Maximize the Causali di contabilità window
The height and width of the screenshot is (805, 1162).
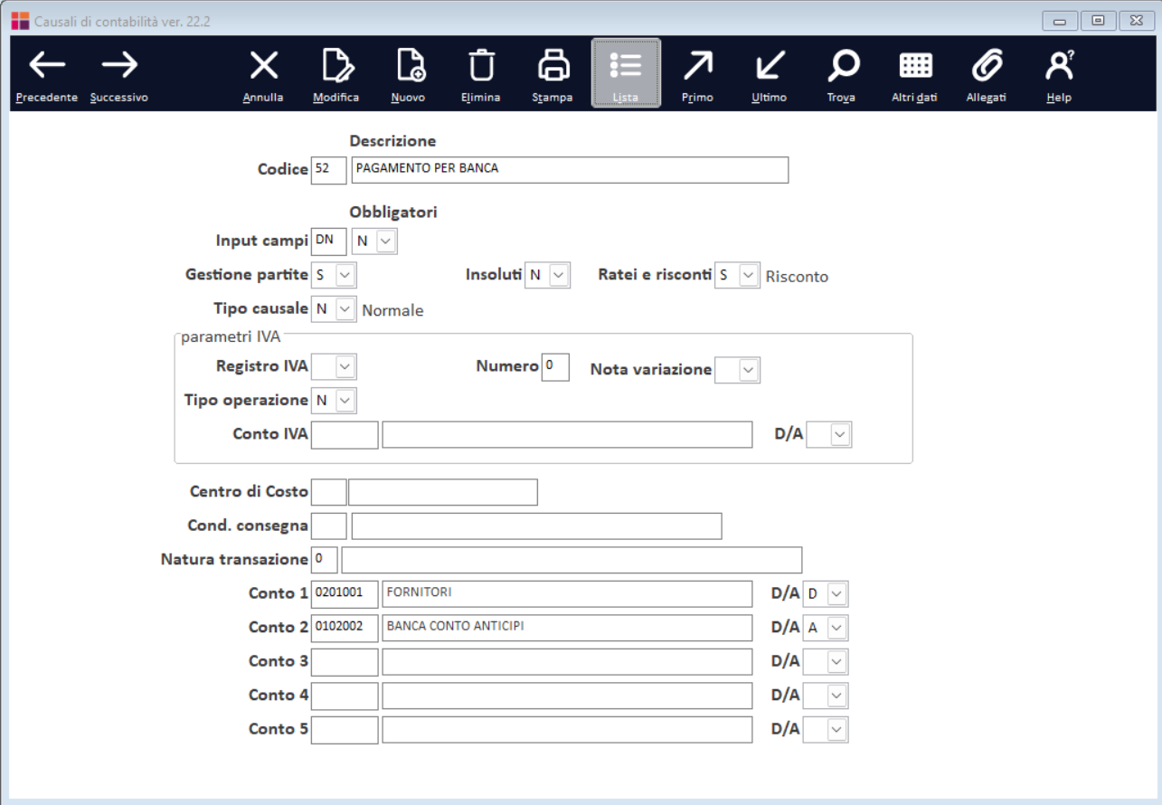pyautogui.click(x=1096, y=21)
